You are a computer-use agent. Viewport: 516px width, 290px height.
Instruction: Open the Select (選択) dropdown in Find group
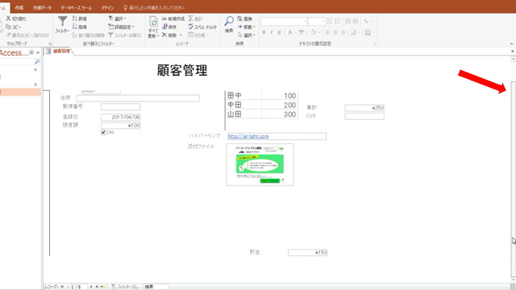tap(248, 35)
